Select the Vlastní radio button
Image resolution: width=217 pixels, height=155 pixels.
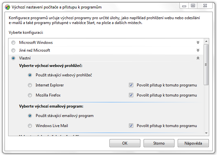click(x=13, y=58)
